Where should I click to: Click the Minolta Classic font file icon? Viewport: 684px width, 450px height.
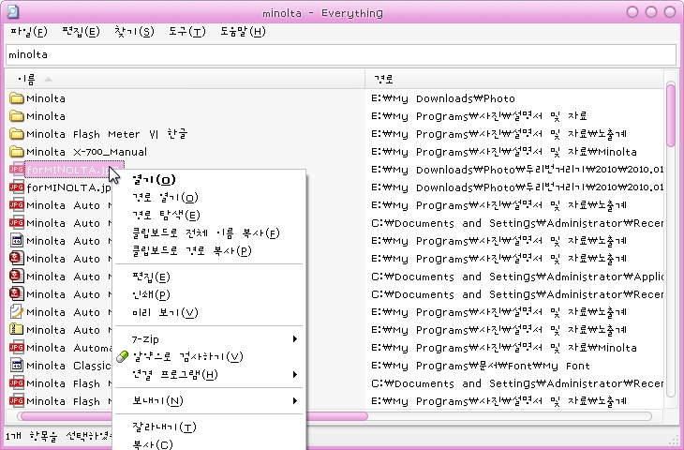(16, 366)
